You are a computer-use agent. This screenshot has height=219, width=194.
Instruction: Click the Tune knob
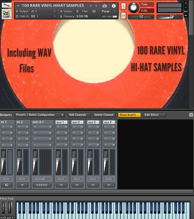click(x=134, y=7)
